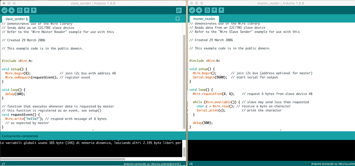This screenshot has width=355, height=166.
Task: Click '// Created 29 March 2006' in slave_sender
Action: [x=23, y=40]
